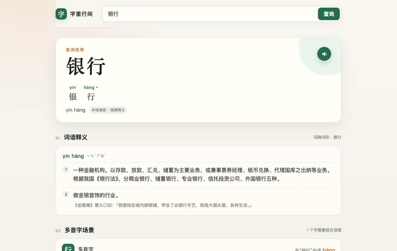Viewport: 397px width, 251px height.
Task: Click the green yín háng definition pinyin
Action: 73,156
